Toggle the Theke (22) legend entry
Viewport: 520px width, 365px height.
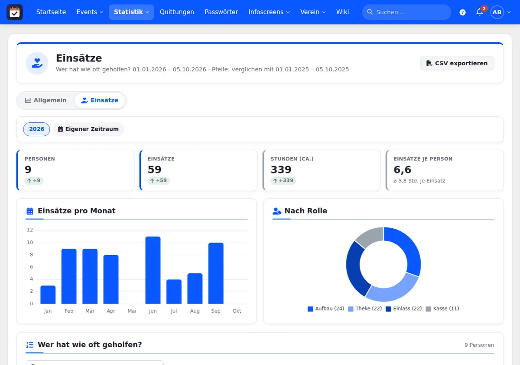pyautogui.click(x=365, y=309)
